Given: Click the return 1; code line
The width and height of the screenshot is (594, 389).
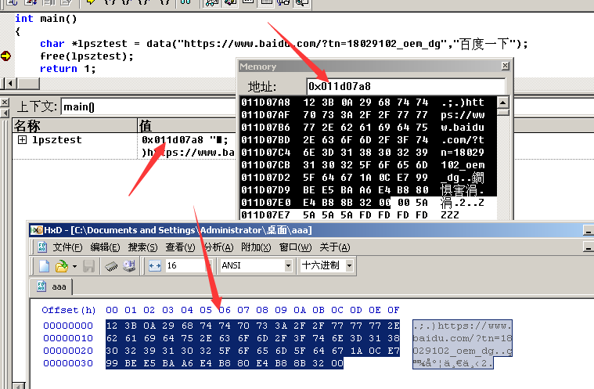Looking at the screenshot, I should 67,69.
